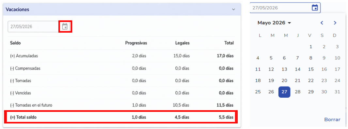Click calendar icon in the datepicker input

pos(315,8)
